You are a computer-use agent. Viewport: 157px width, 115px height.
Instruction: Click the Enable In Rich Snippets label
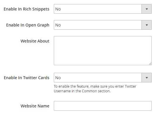pos(27,9)
